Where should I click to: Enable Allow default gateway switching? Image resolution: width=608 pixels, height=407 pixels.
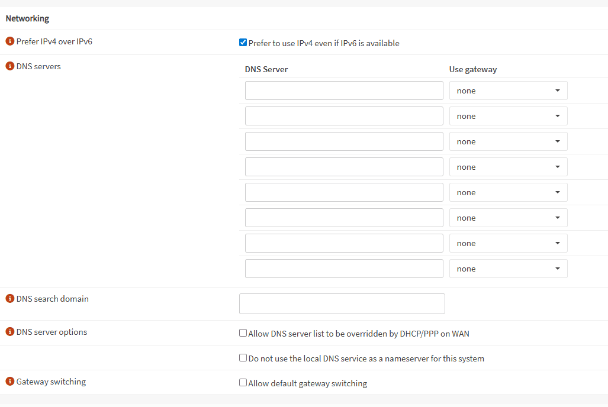coord(243,383)
